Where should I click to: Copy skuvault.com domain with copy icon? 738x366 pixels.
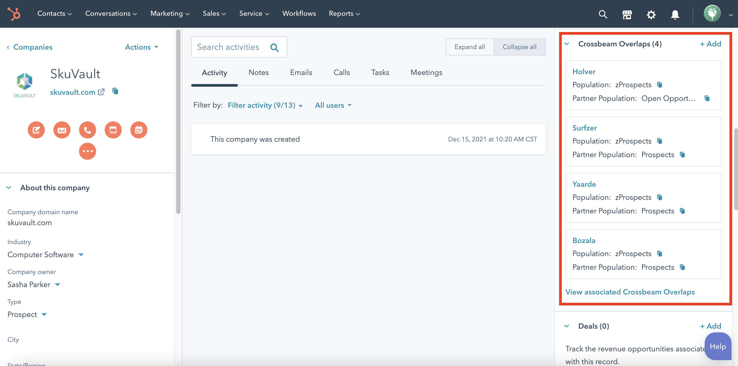[115, 91]
